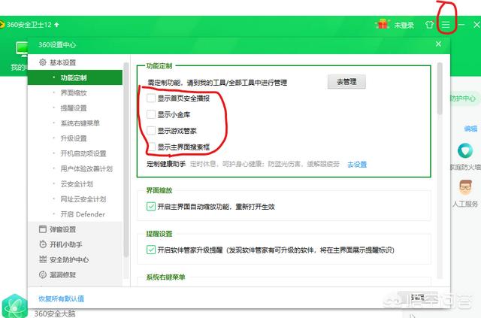Click the sidebar vertical scrollbar
This screenshot has height=318, width=481.
pyautogui.click(x=126, y=159)
